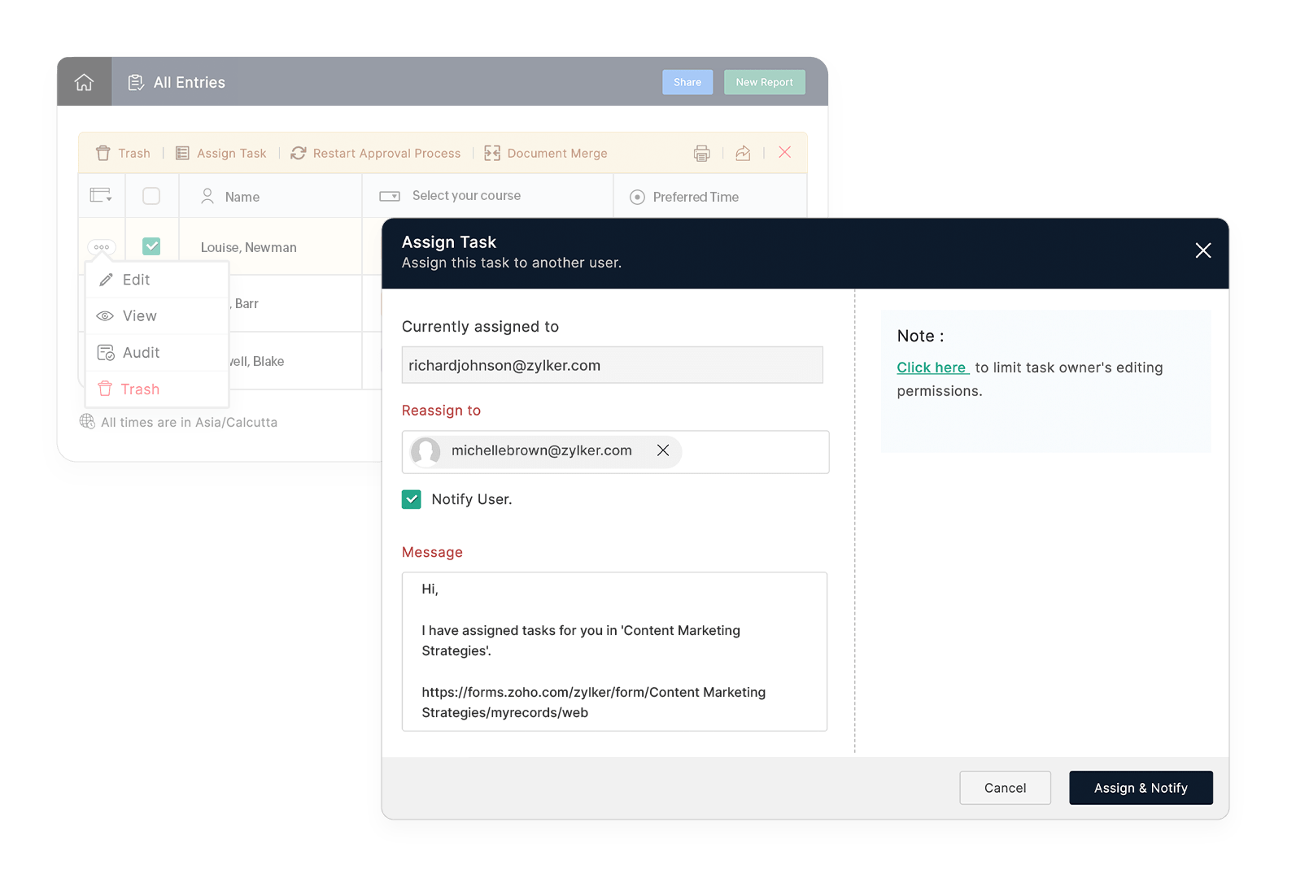The image size is (1296, 874).
Task: Create a New Report
Action: point(765,82)
